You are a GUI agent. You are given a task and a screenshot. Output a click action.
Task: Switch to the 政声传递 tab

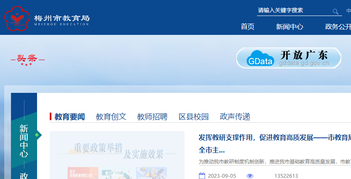[x=235, y=117]
